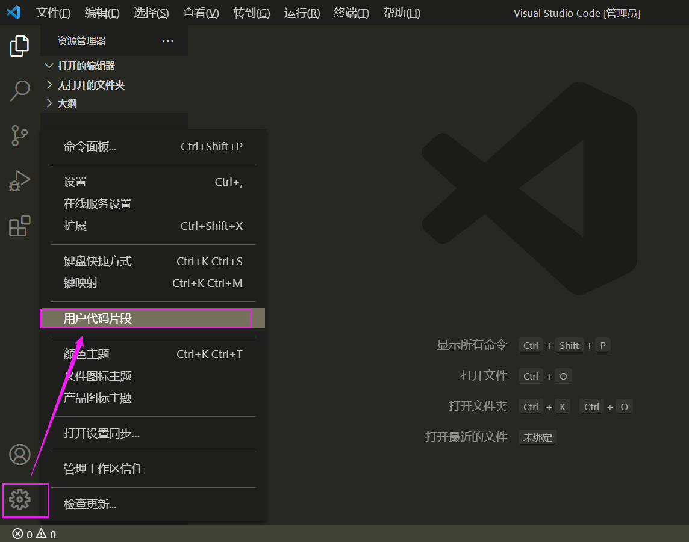The height and width of the screenshot is (542, 689).
Task: Select 颜色主题 menu entry
Action: 153,354
